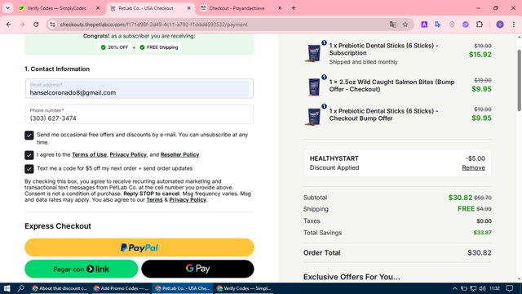The width and height of the screenshot is (522, 294).
Task: Open the tab search dropdown arrow
Action: click(7, 8)
